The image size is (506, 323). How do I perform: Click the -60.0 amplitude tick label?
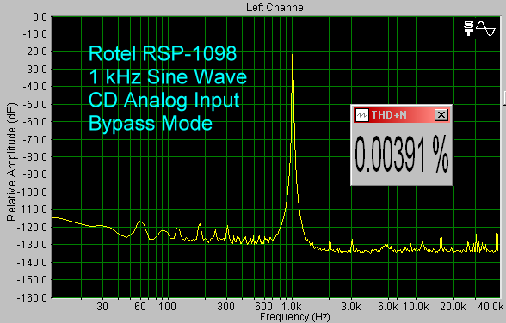coord(34,122)
